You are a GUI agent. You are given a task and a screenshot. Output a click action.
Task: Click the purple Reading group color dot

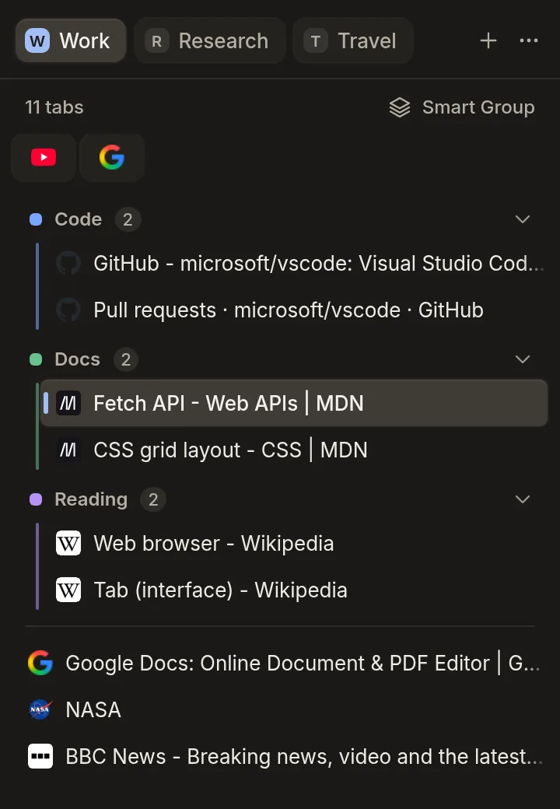(x=36, y=499)
